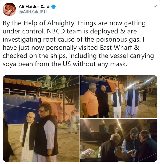Select the line mentioning 'East Wharf'
The image size is (160, 164).
tap(71, 48)
